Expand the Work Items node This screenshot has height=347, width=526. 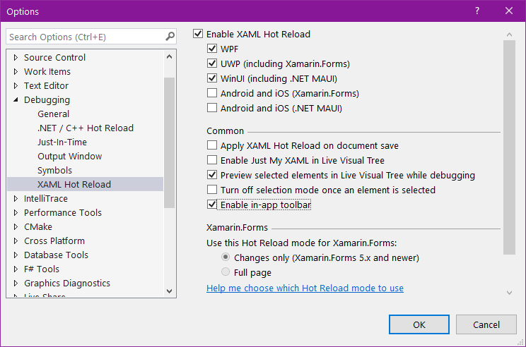16,71
